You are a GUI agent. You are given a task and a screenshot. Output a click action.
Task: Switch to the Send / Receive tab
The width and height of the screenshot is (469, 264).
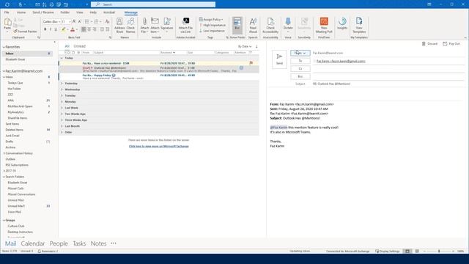[43, 12]
